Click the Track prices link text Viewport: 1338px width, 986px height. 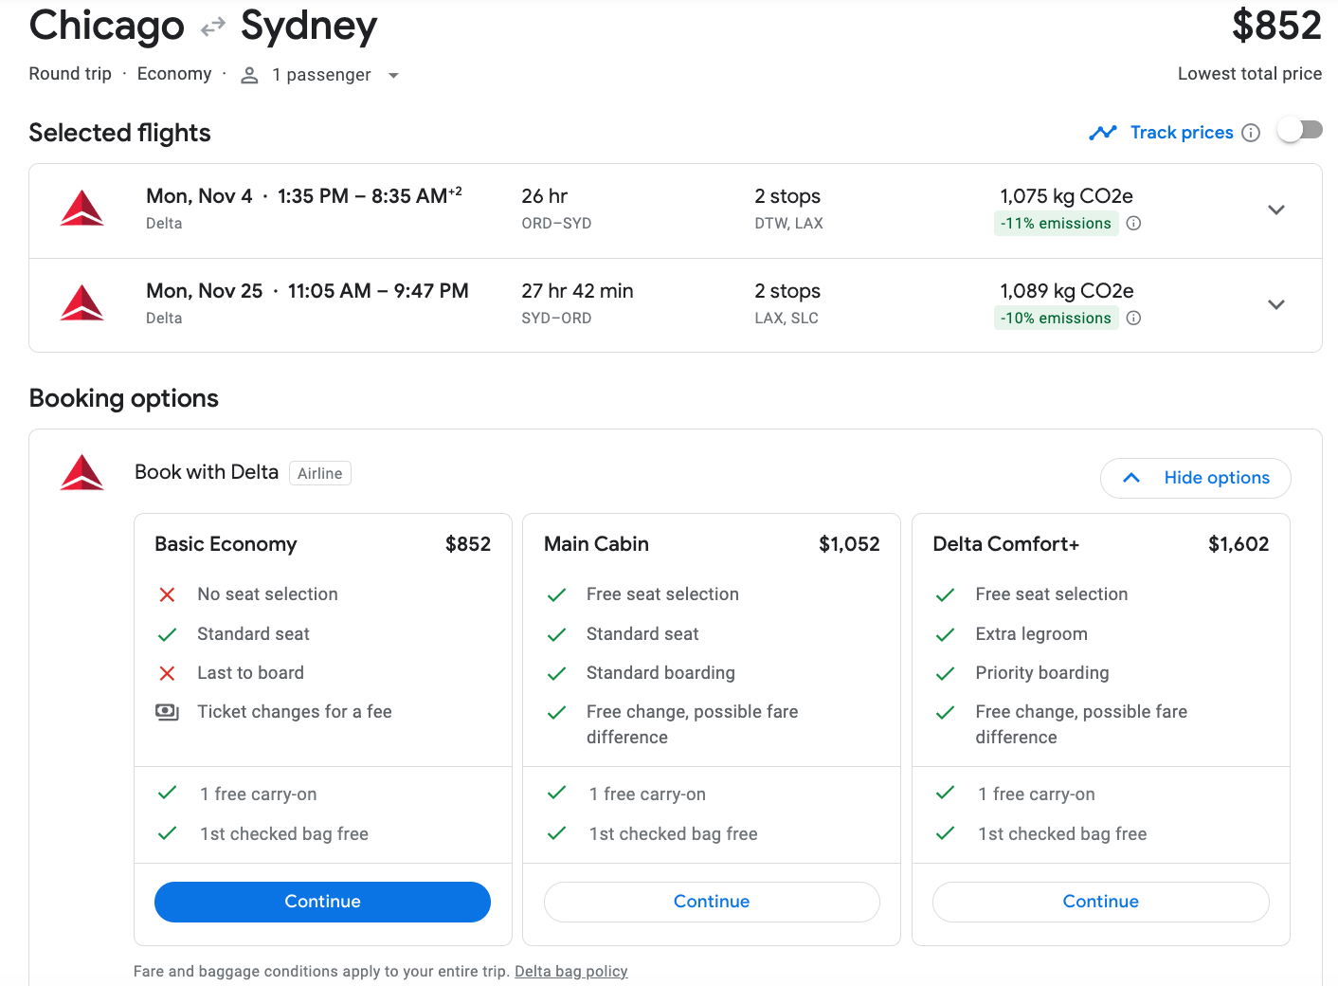(1182, 133)
